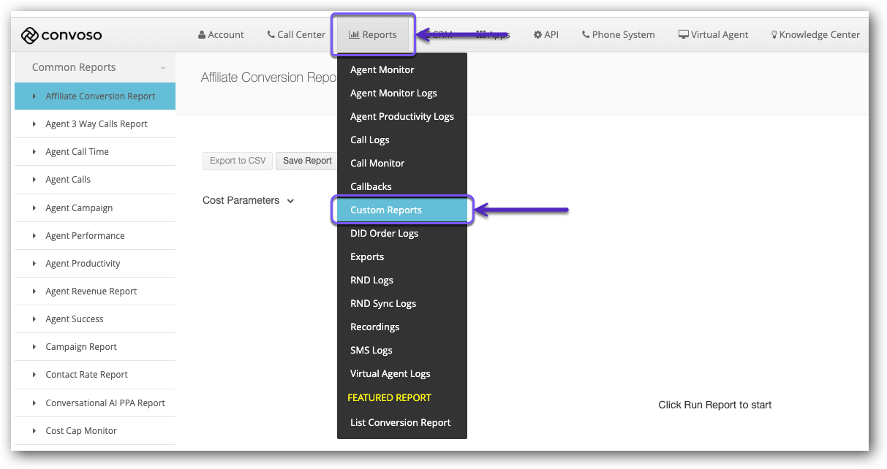Open the Cost Cap Monitor report

pos(81,431)
